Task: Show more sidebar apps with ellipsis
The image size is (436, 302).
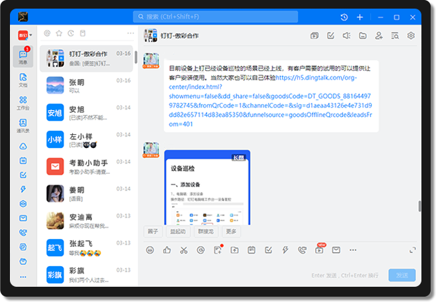Action: click(23, 277)
